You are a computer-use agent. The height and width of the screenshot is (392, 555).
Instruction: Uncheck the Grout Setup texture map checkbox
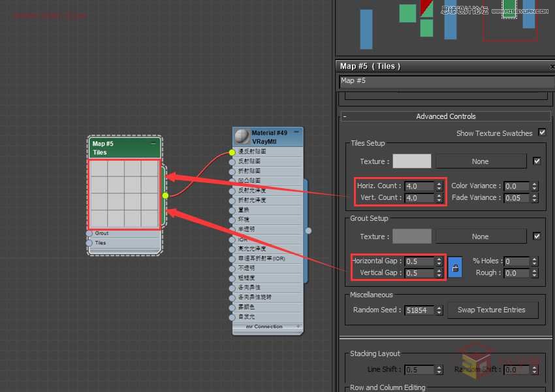(x=537, y=237)
